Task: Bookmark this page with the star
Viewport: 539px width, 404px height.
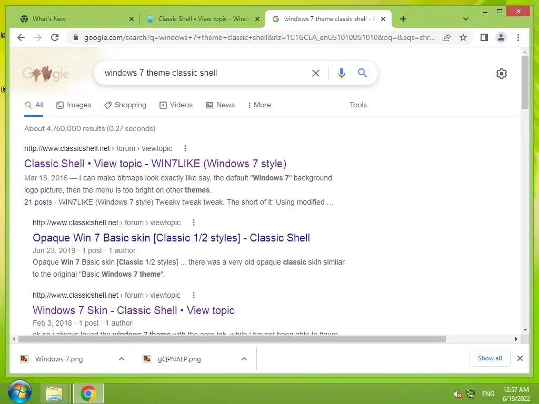Action: click(x=463, y=37)
